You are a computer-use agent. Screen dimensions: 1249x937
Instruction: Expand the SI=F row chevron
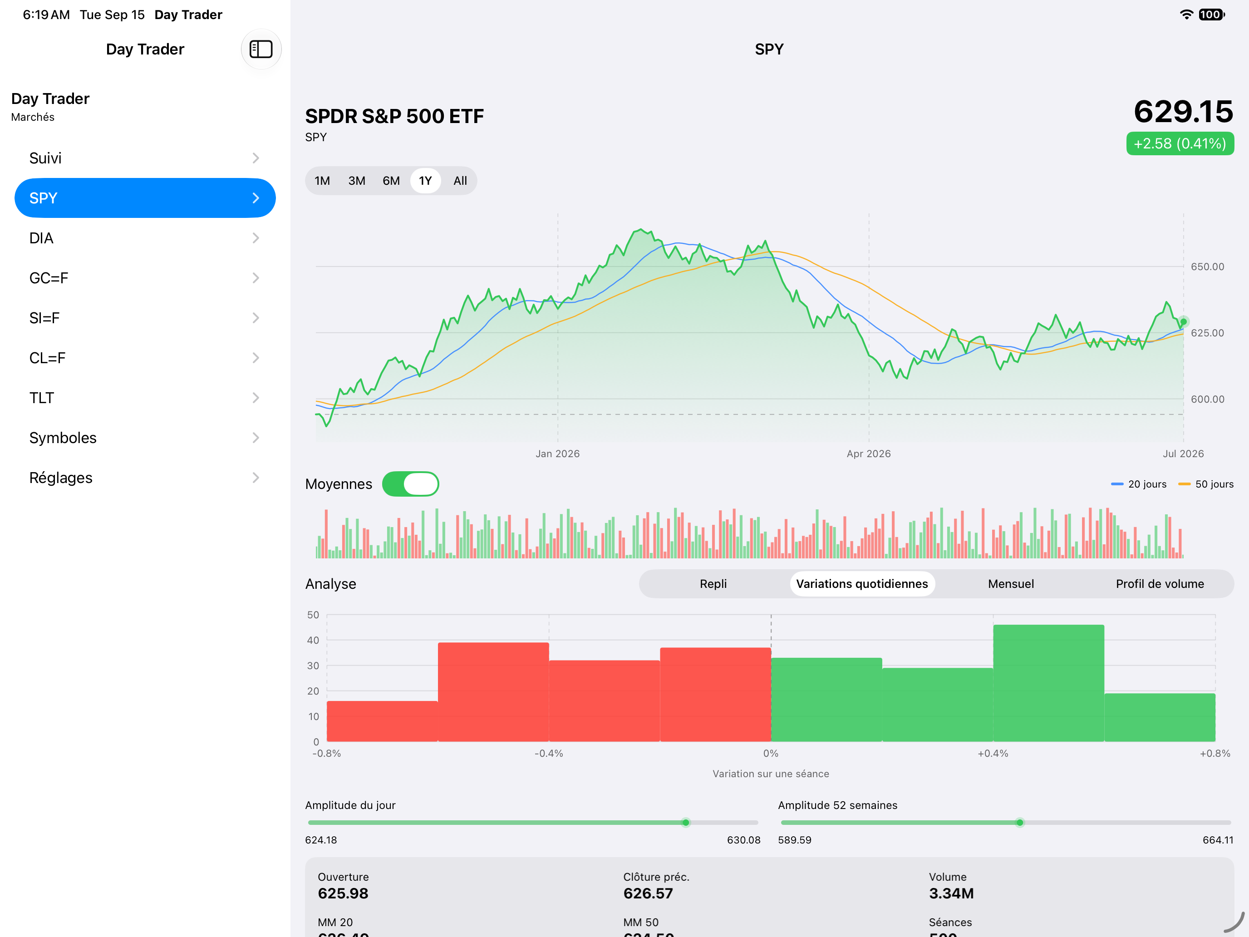[256, 318]
